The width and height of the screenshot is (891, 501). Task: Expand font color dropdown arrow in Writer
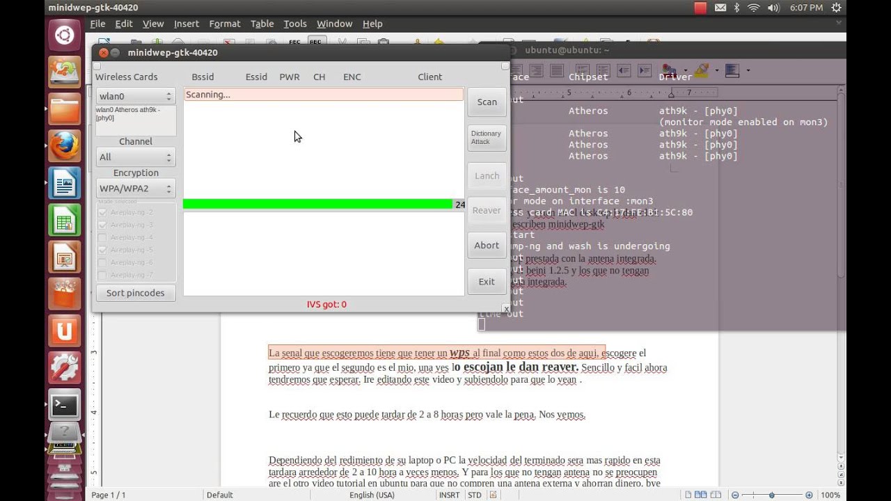coord(686,70)
